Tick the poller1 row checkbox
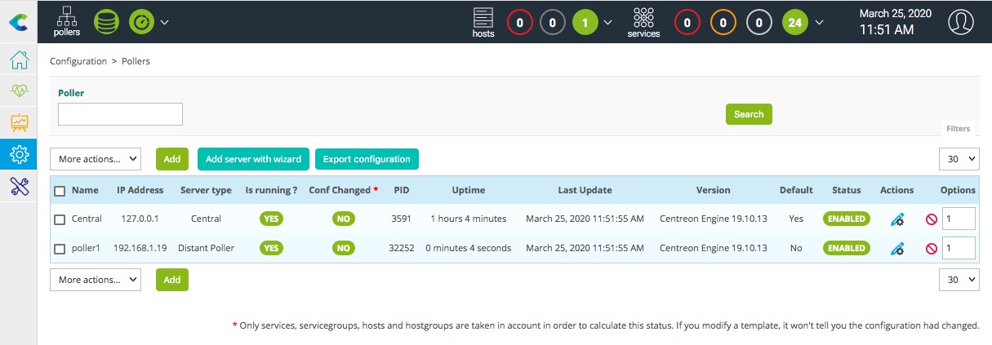 (x=60, y=248)
